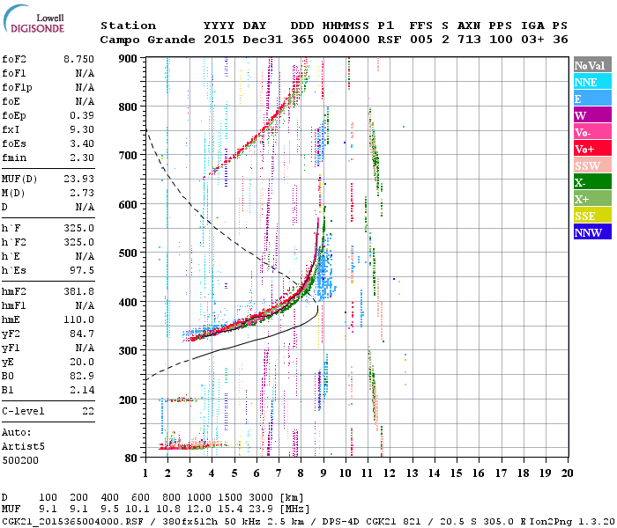Screen dimensions: 617x528
Task: Select the X+ light green legend swatch
Action: [x=592, y=199]
